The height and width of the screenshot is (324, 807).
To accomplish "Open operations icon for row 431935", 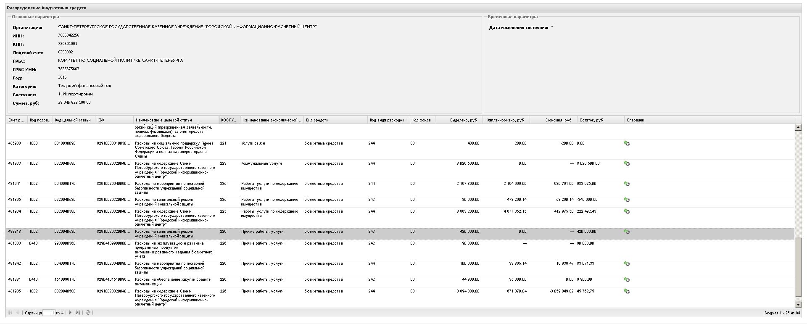I will coord(627,292).
